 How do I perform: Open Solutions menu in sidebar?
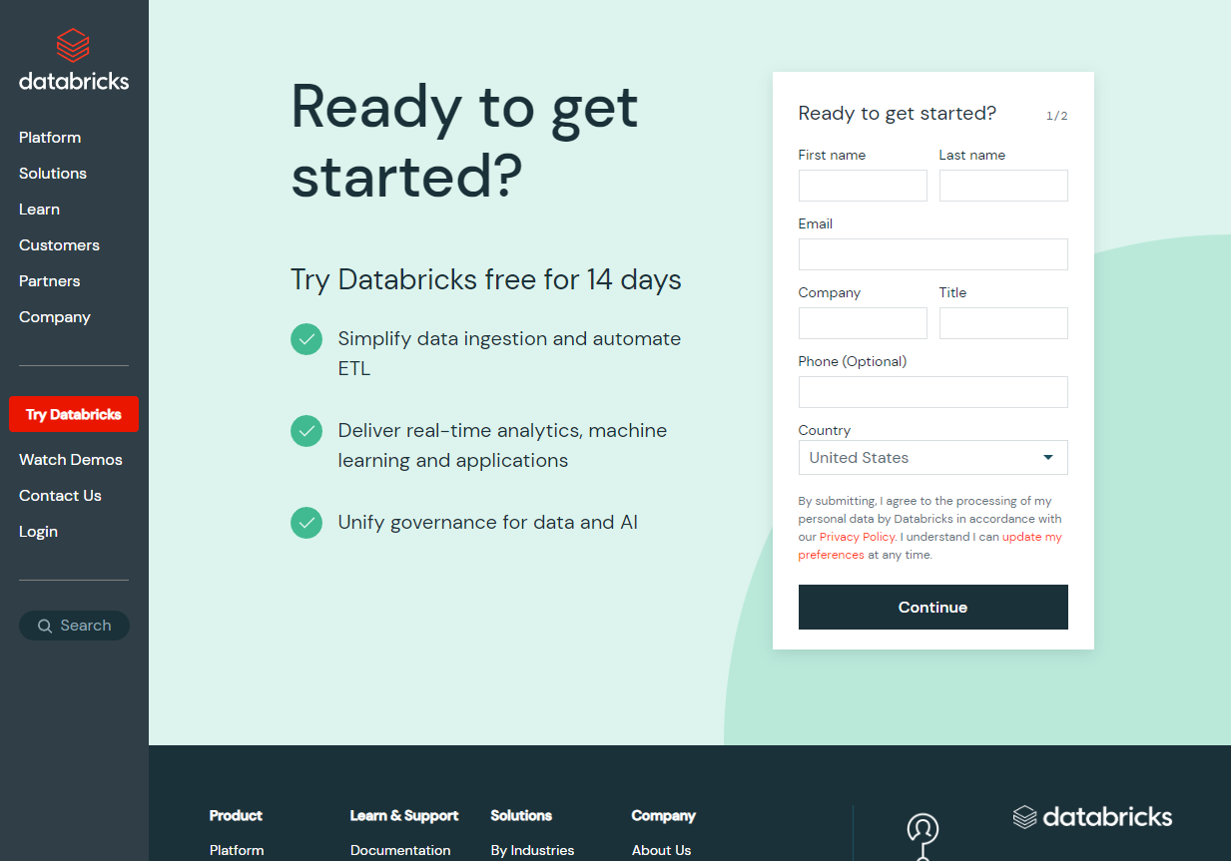pyautogui.click(x=53, y=174)
